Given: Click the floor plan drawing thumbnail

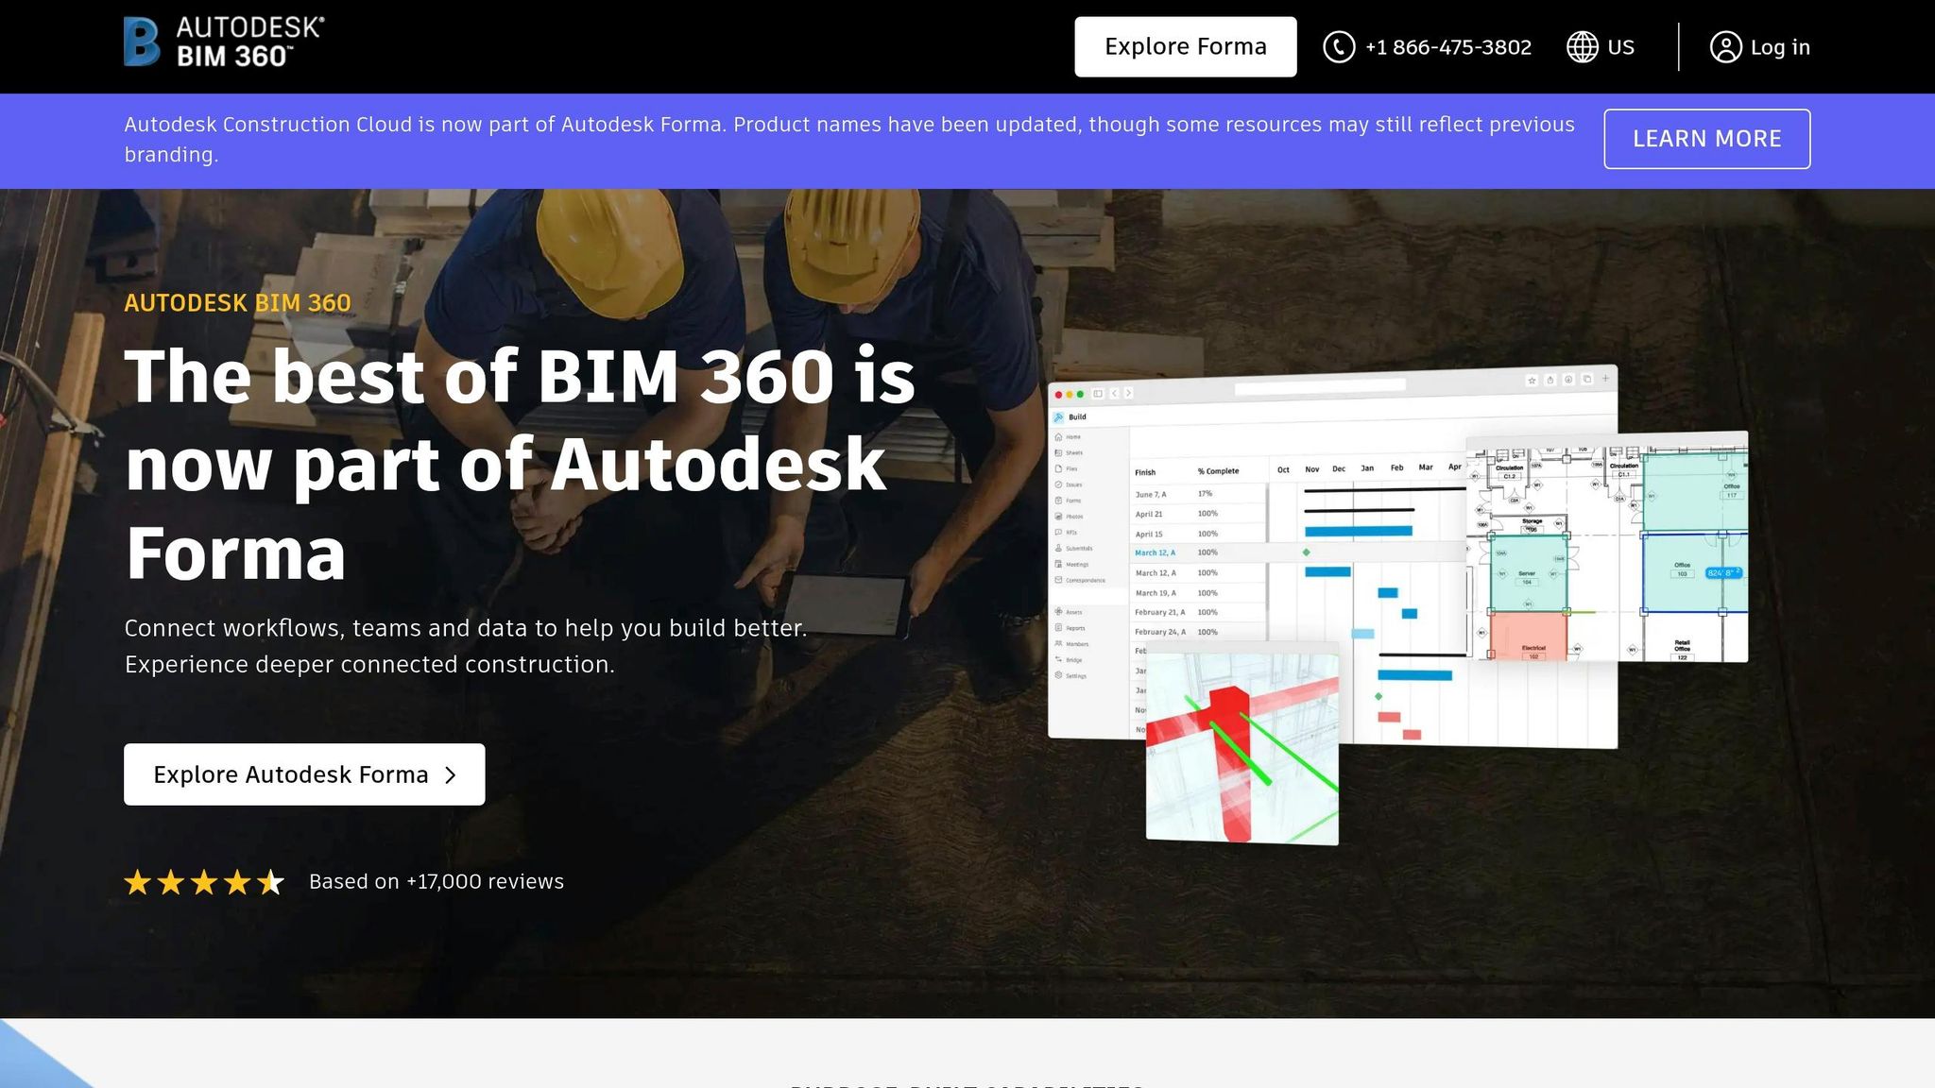Looking at the screenshot, I should 1606,547.
